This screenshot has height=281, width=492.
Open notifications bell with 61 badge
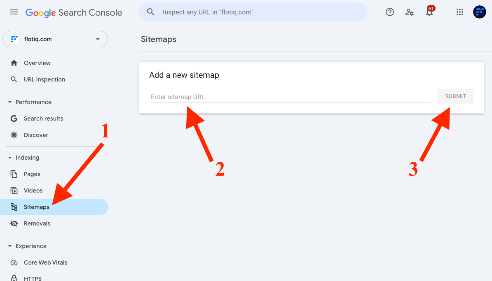pos(429,11)
